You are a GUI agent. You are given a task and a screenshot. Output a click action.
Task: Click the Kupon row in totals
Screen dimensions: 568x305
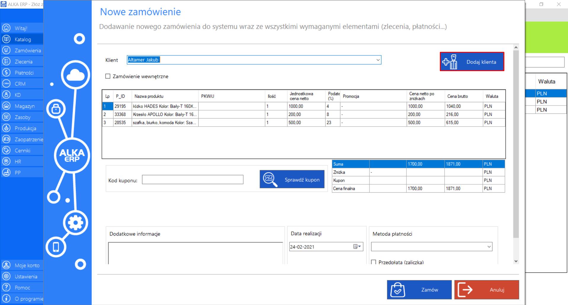[419, 180]
